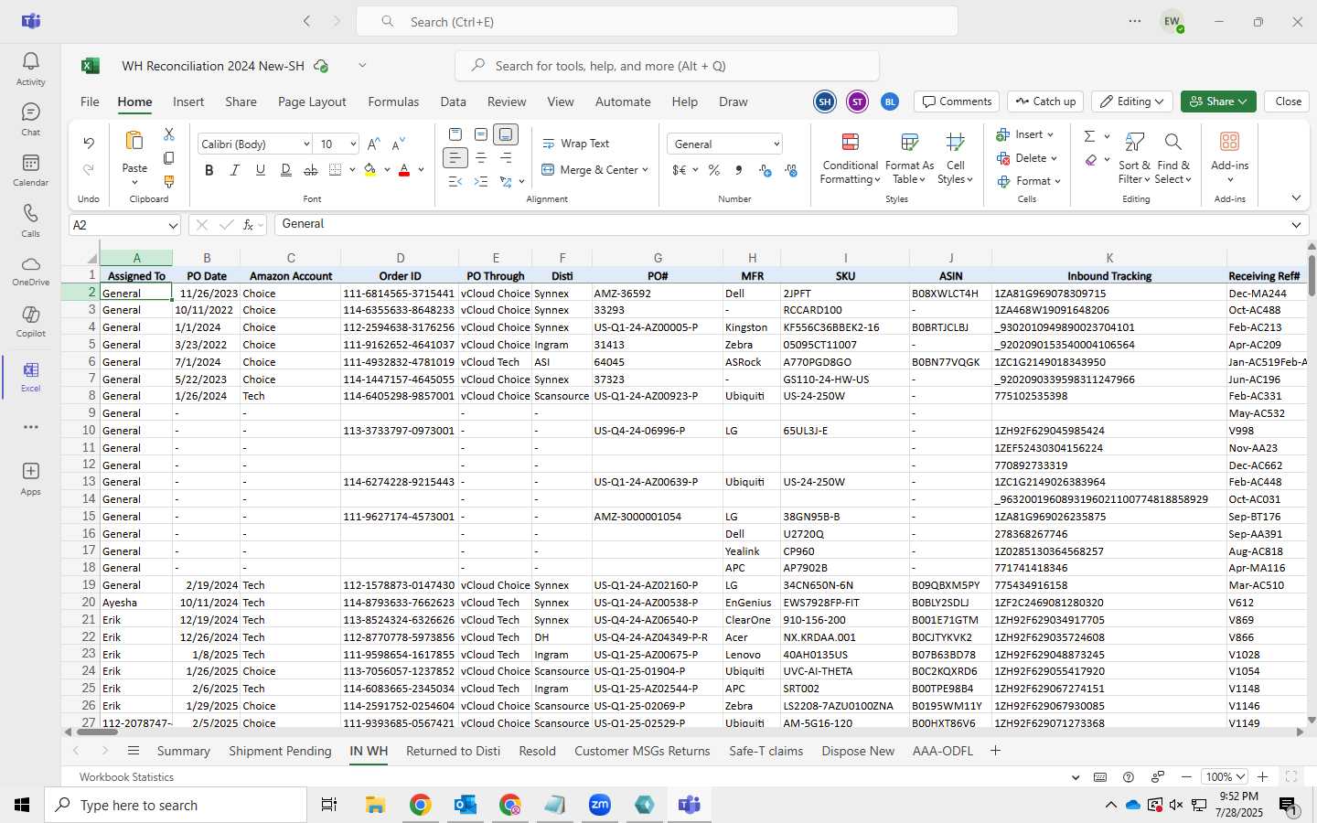Increase decimal places icon

766,170
